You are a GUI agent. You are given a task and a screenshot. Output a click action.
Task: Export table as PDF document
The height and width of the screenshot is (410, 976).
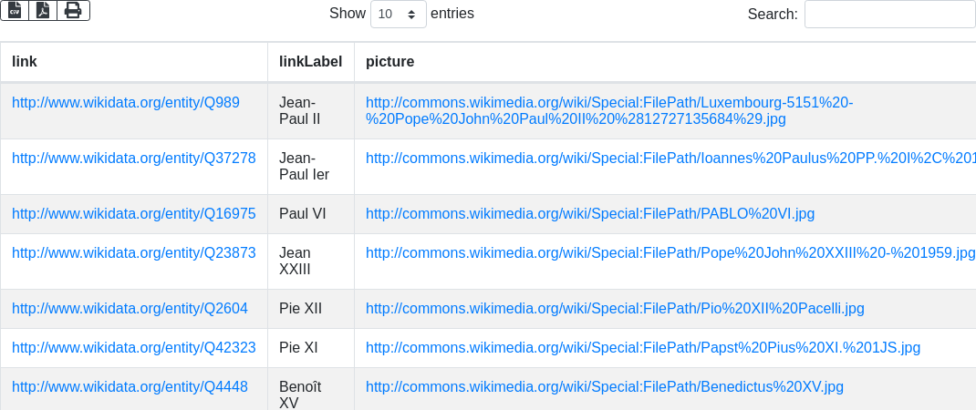(43, 10)
